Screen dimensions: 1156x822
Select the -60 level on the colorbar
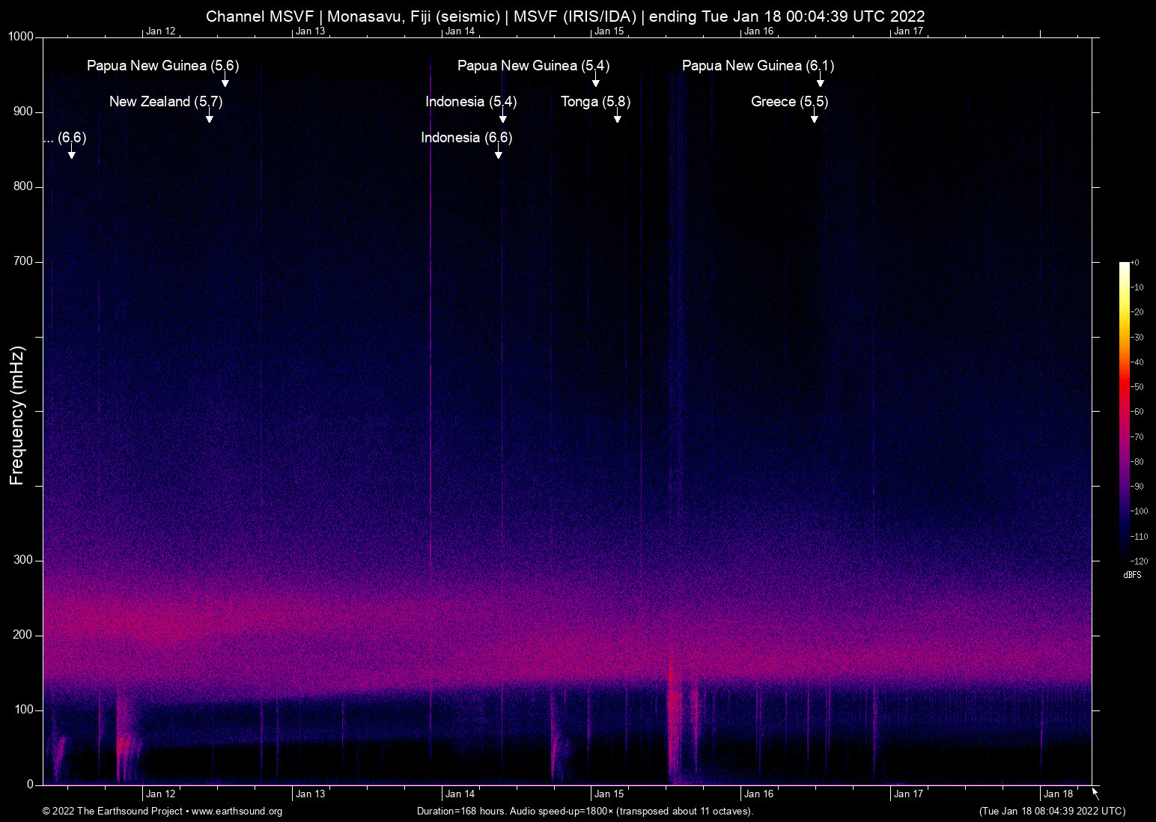click(1138, 411)
